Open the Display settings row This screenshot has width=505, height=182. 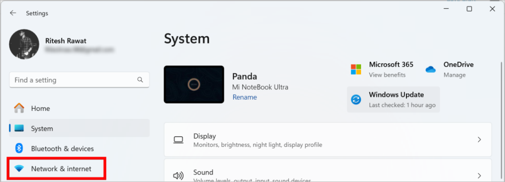(x=328, y=140)
